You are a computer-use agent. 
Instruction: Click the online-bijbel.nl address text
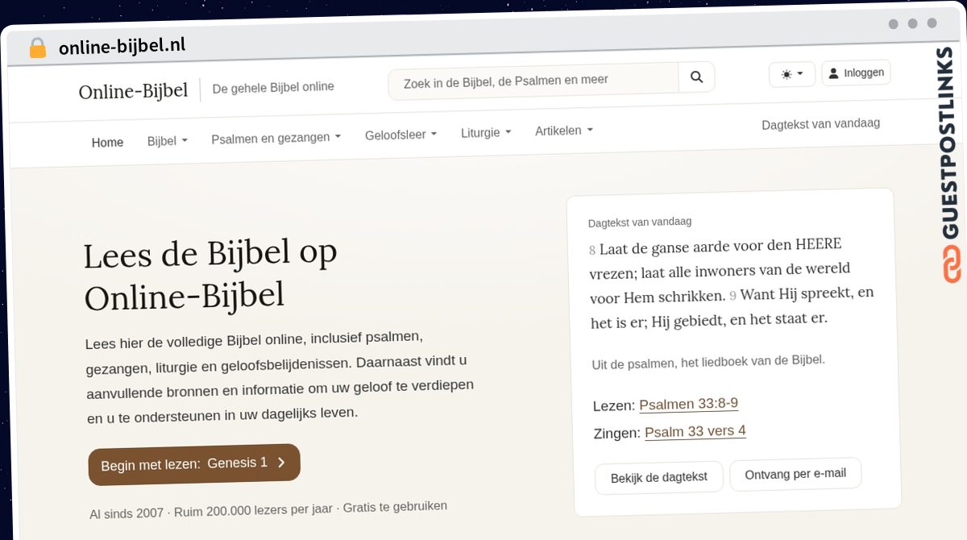click(x=122, y=46)
